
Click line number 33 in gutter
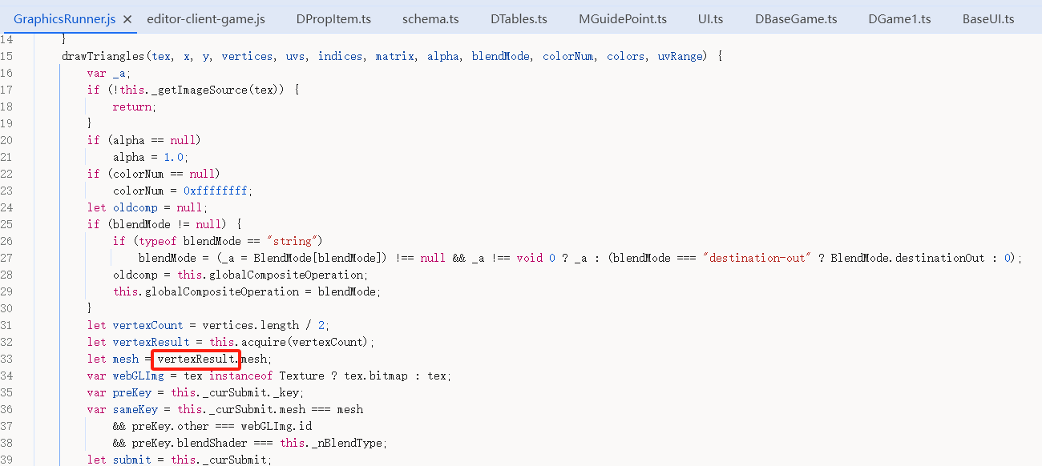coord(6,359)
